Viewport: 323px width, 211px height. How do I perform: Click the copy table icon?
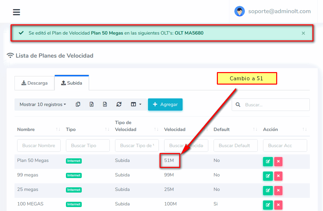pyautogui.click(x=78, y=104)
